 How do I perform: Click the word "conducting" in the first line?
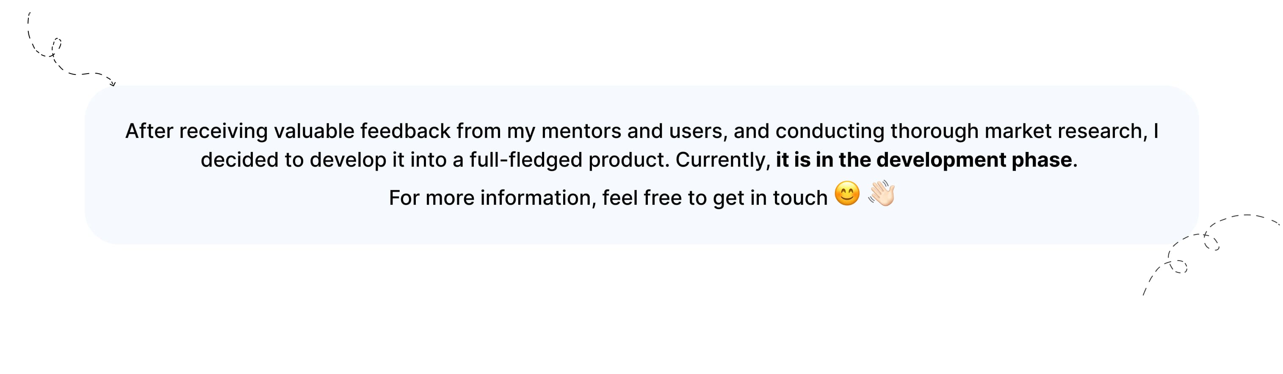pos(829,131)
